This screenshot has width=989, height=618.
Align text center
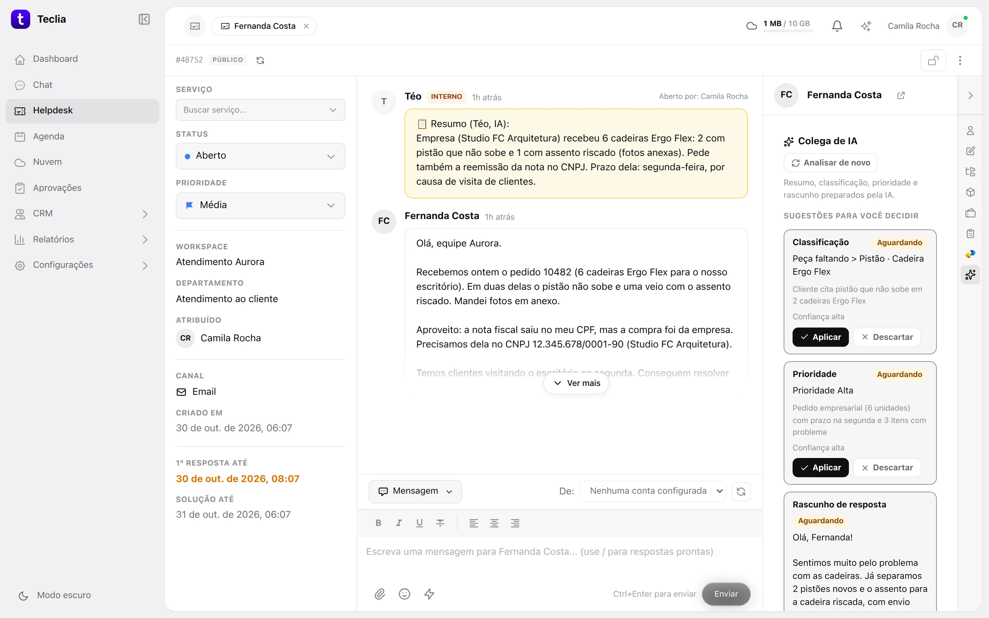click(x=494, y=523)
